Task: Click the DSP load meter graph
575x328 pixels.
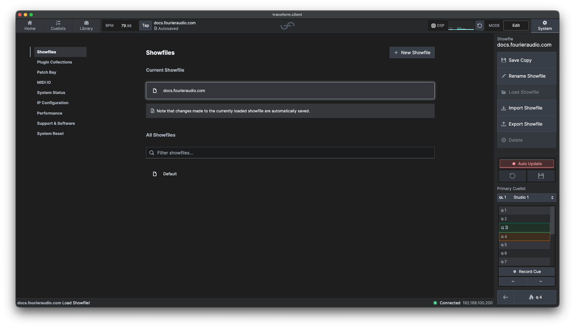Action: click(461, 26)
